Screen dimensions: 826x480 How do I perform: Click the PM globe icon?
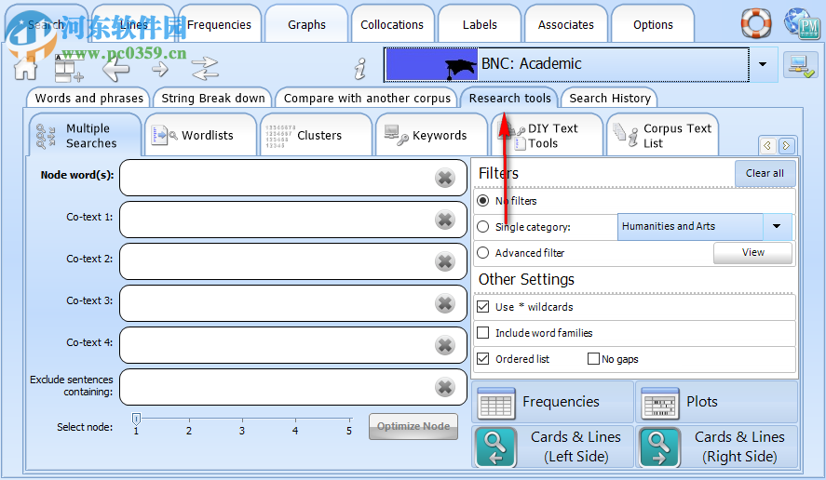point(803,23)
